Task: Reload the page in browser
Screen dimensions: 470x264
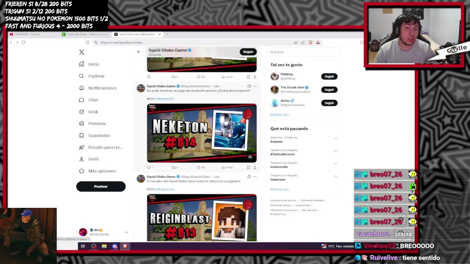Action: [x=23, y=43]
